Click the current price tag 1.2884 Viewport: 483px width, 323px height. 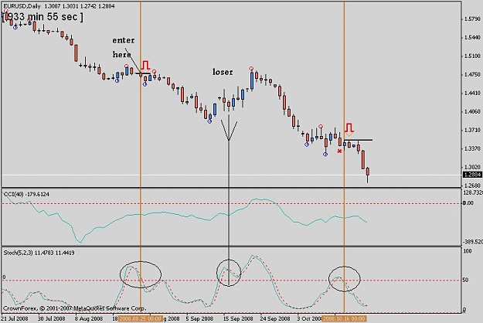472,175
